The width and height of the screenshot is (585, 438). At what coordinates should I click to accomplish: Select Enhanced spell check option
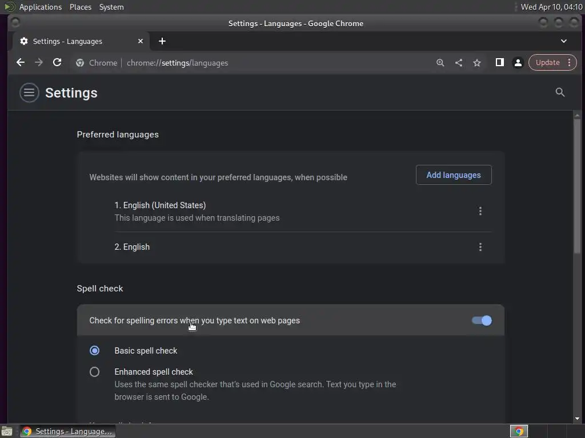tap(95, 372)
